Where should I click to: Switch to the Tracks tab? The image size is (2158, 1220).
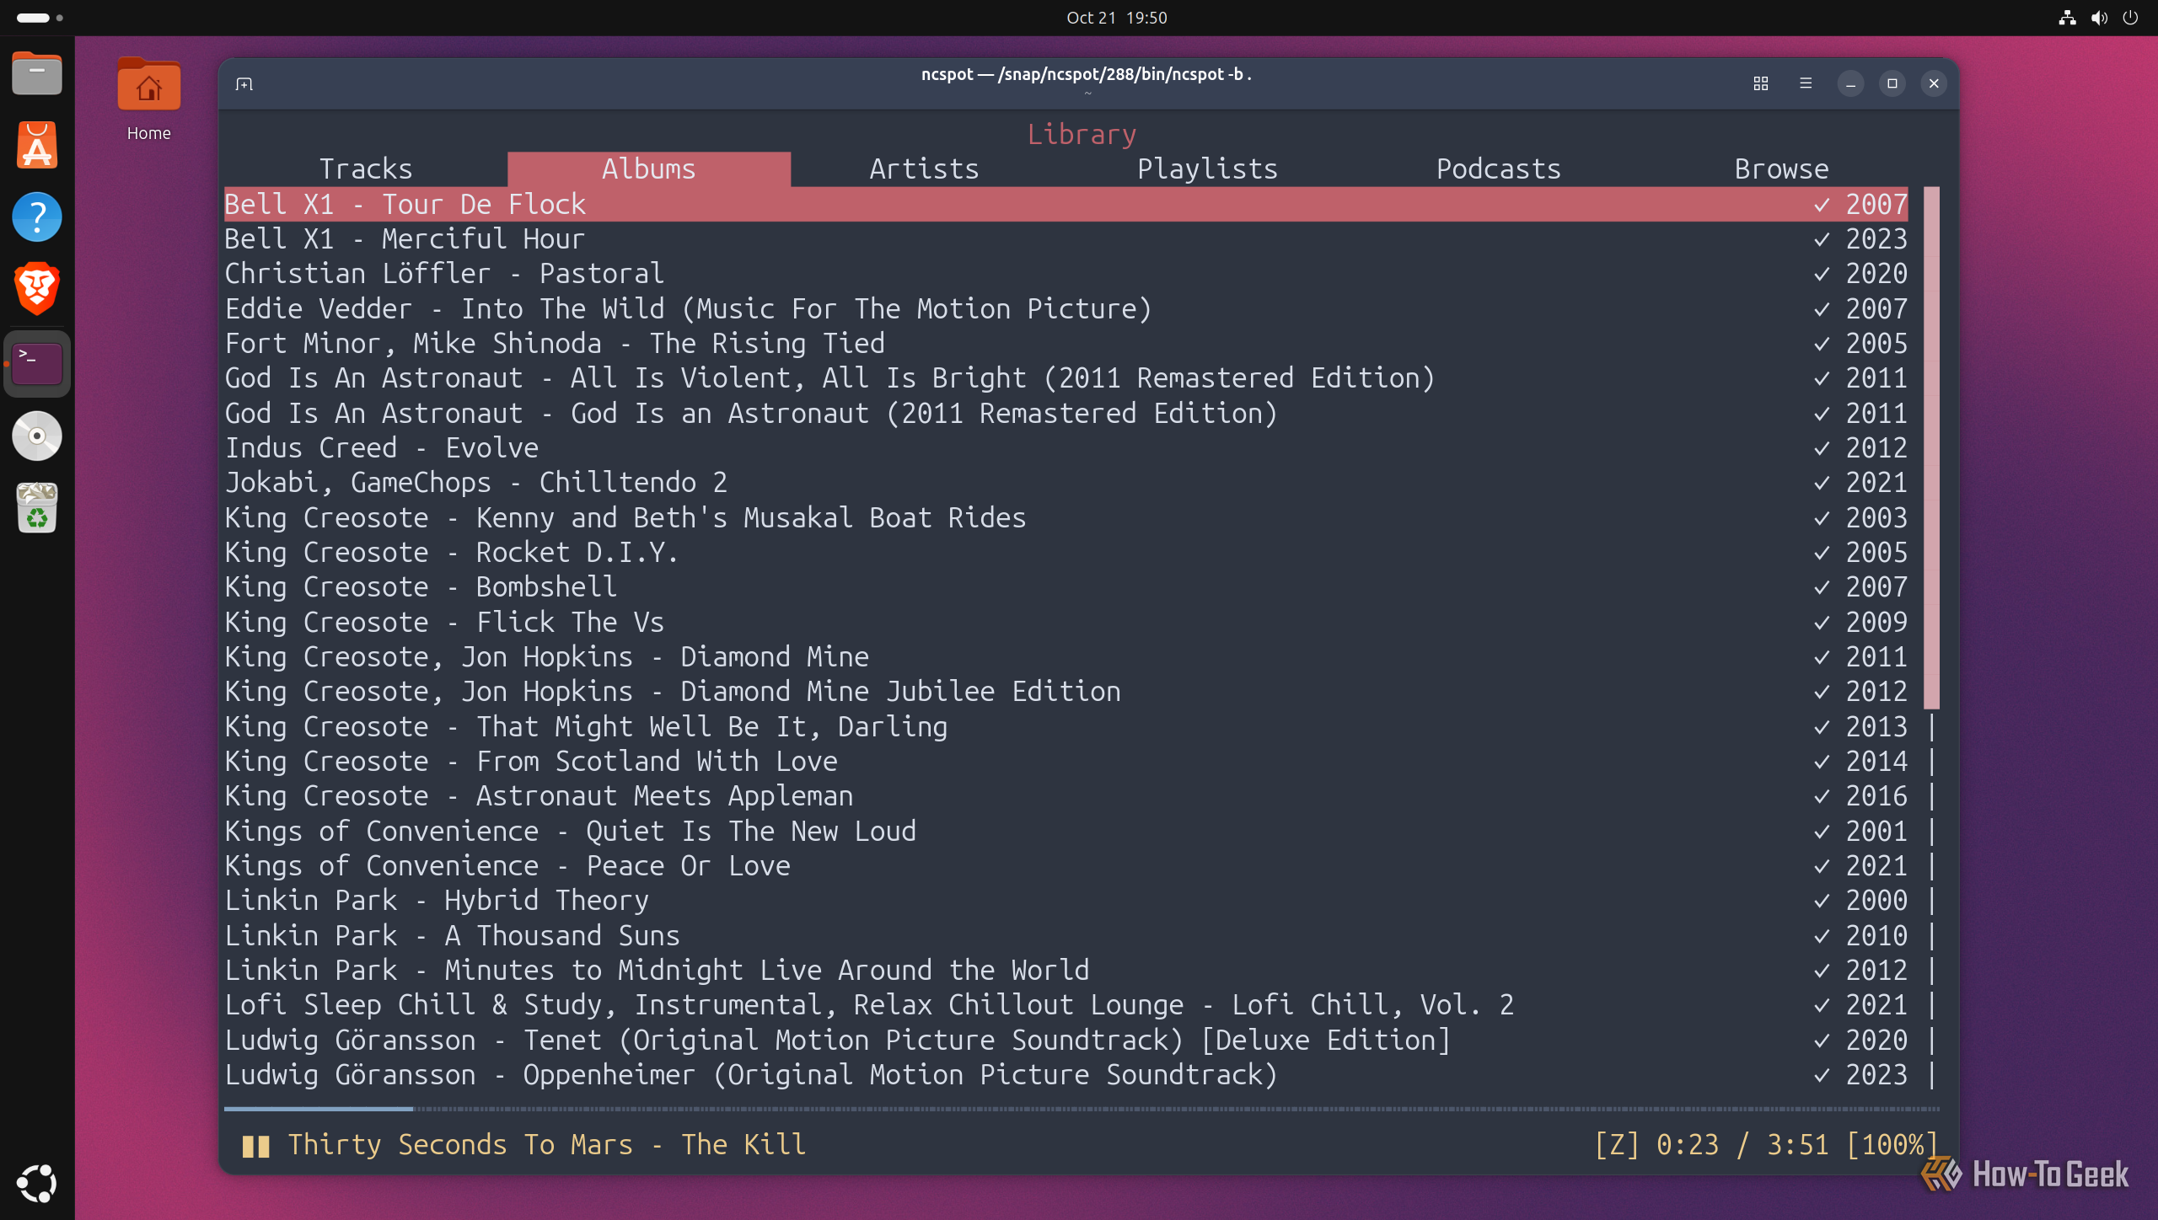coord(366,169)
